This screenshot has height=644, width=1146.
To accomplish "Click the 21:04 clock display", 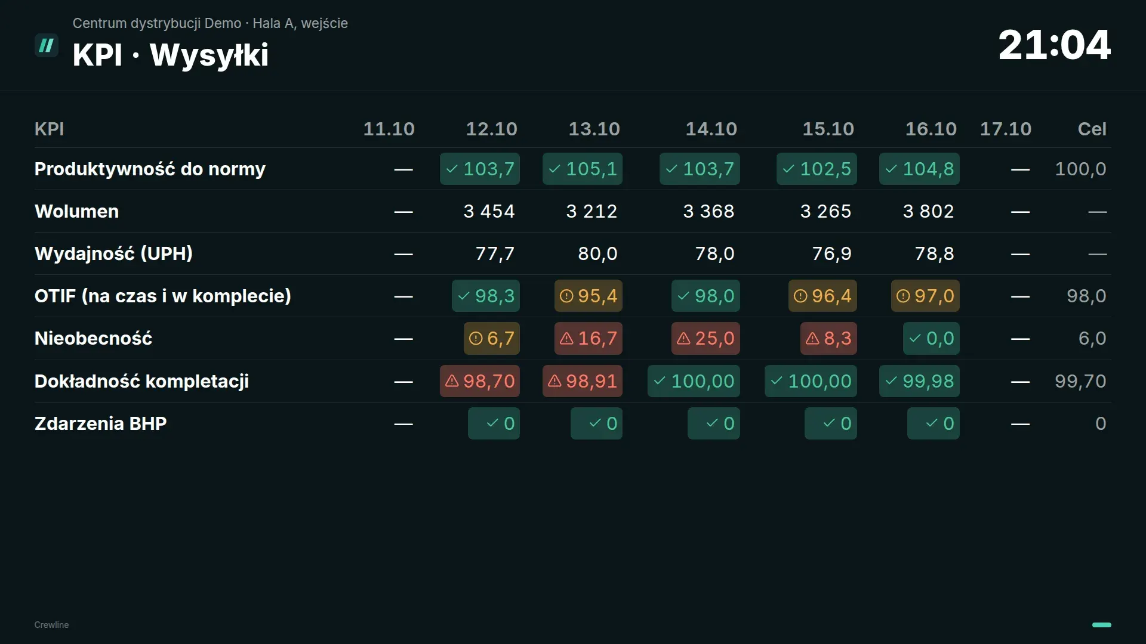I will [x=1054, y=45].
